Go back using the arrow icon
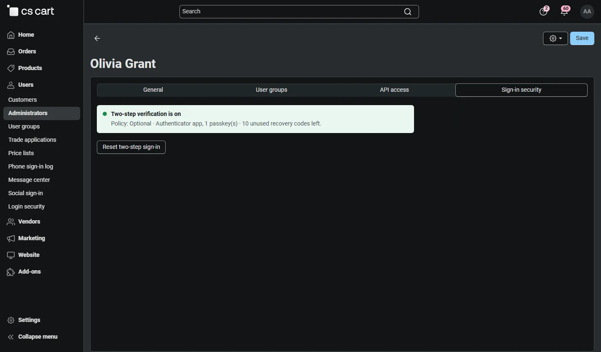 point(97,38)
